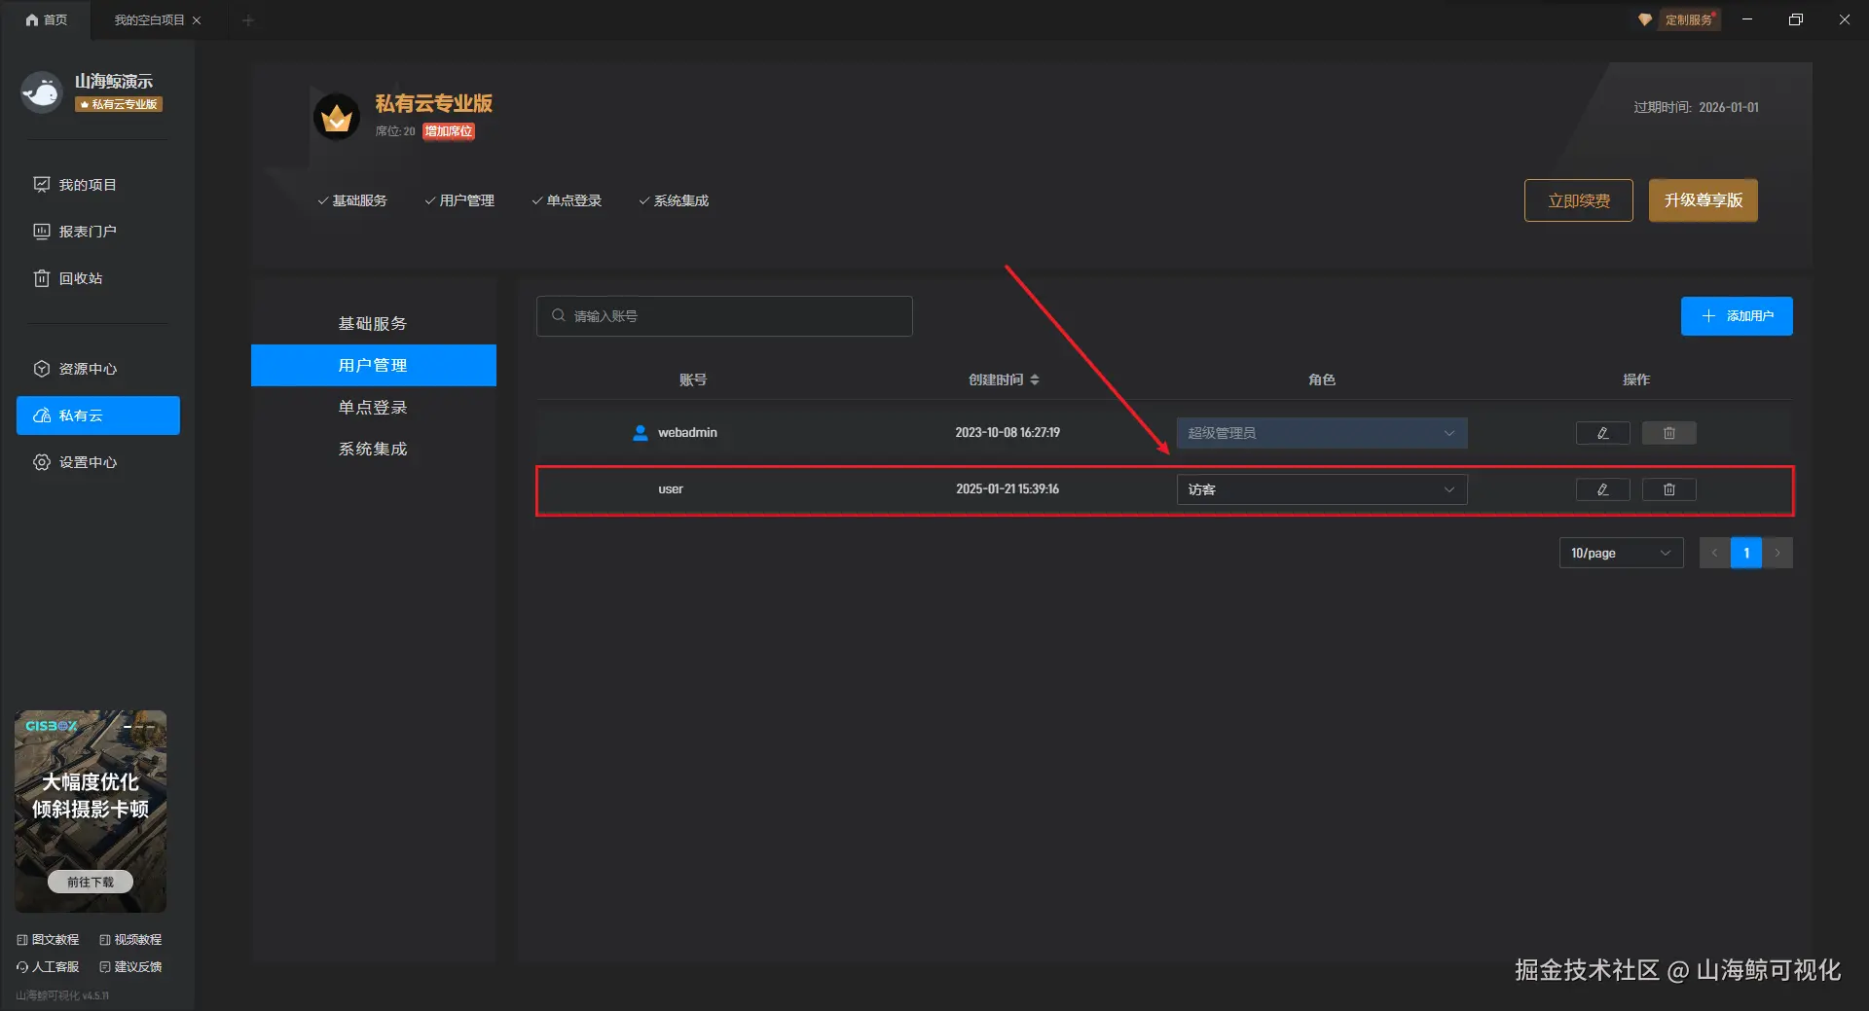This screenshot has height=1011, width=1869.
Task: Click the 山海鲸演示 whale avatar
Action: [x=42, y=91]
